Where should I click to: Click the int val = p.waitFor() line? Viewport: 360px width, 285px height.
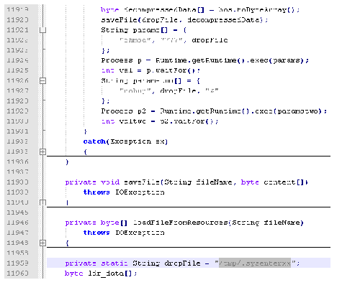[x=150, y=70]
